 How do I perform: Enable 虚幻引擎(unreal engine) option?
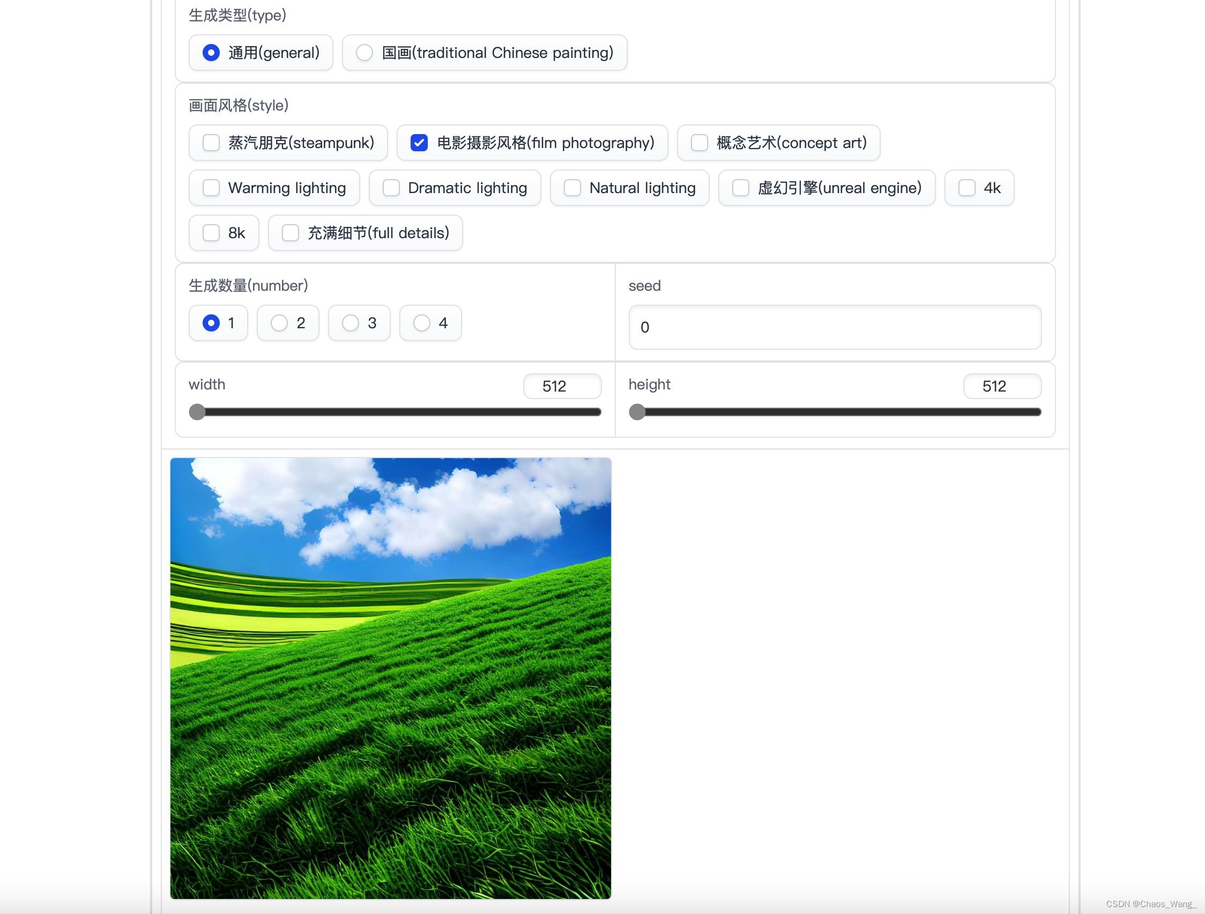[741, 187]
